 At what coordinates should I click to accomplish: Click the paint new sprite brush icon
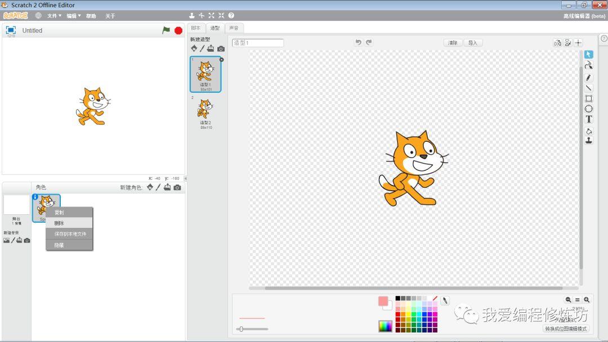(158, 187)
